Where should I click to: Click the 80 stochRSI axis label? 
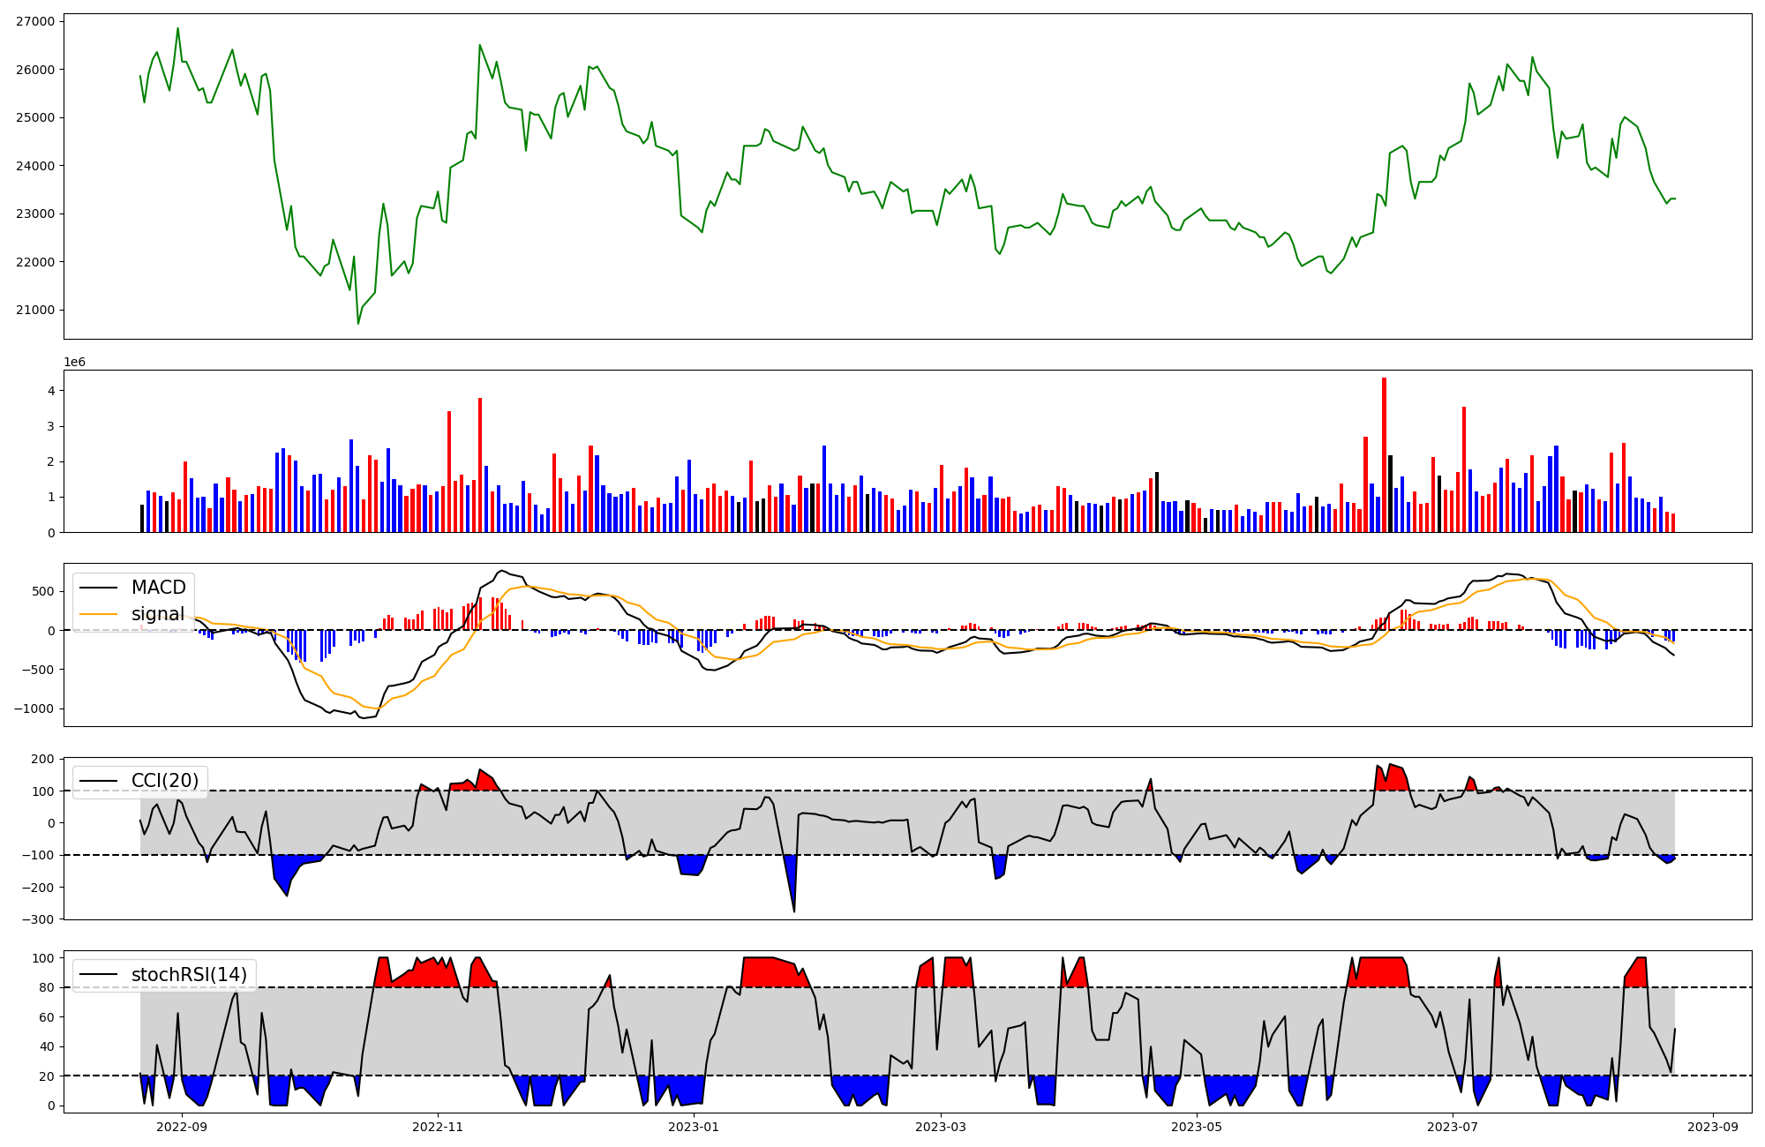(x=49, y=988)
